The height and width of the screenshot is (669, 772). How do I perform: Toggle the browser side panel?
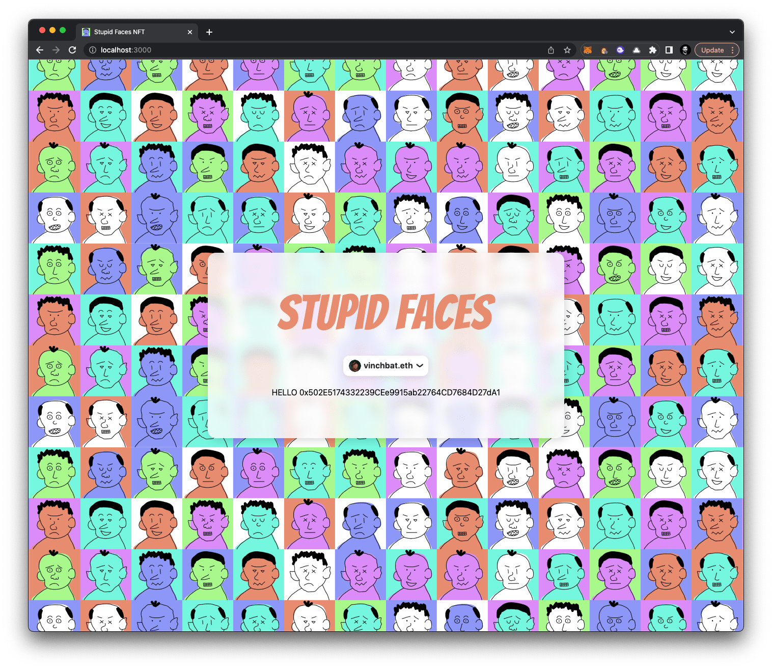(x=669, y=50)
